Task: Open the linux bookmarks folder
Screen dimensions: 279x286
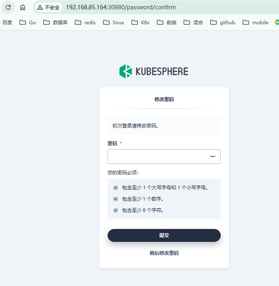Action: click(x=114, y=22)
